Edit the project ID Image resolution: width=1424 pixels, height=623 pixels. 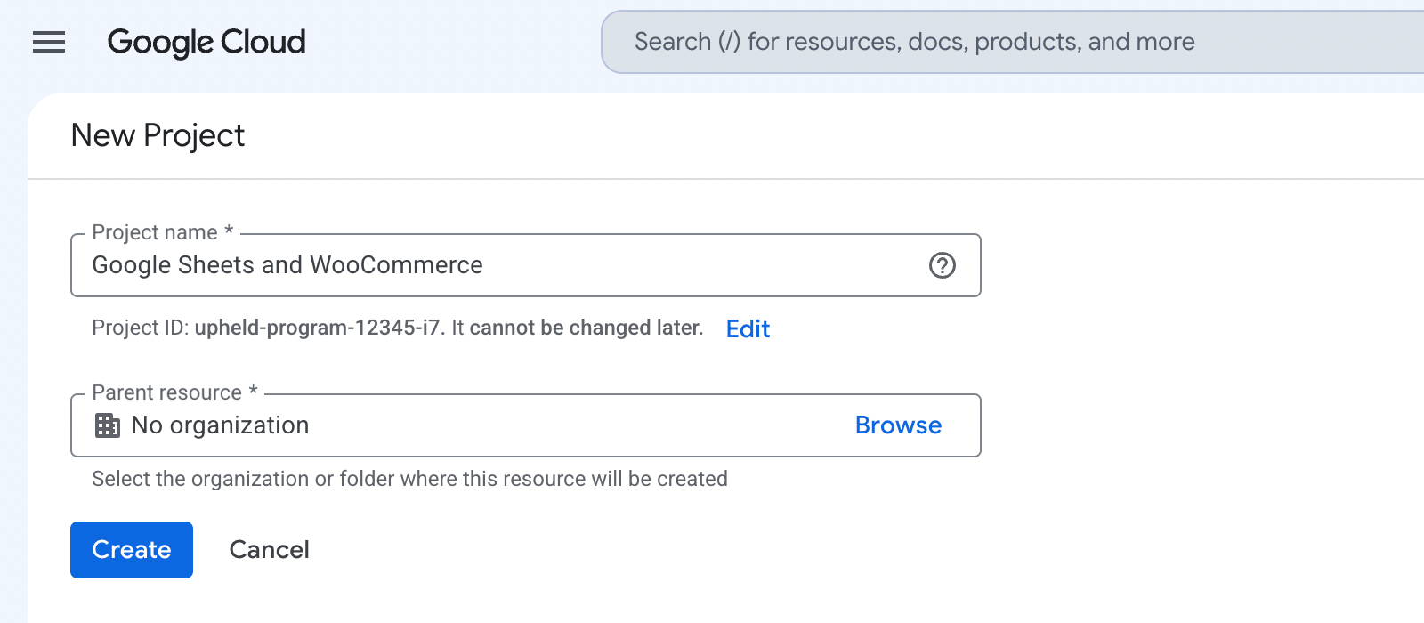coord(748,328)
